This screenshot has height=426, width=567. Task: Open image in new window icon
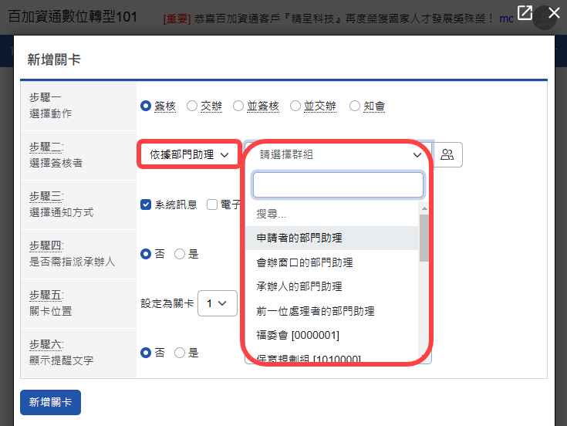tap(525, 12)
